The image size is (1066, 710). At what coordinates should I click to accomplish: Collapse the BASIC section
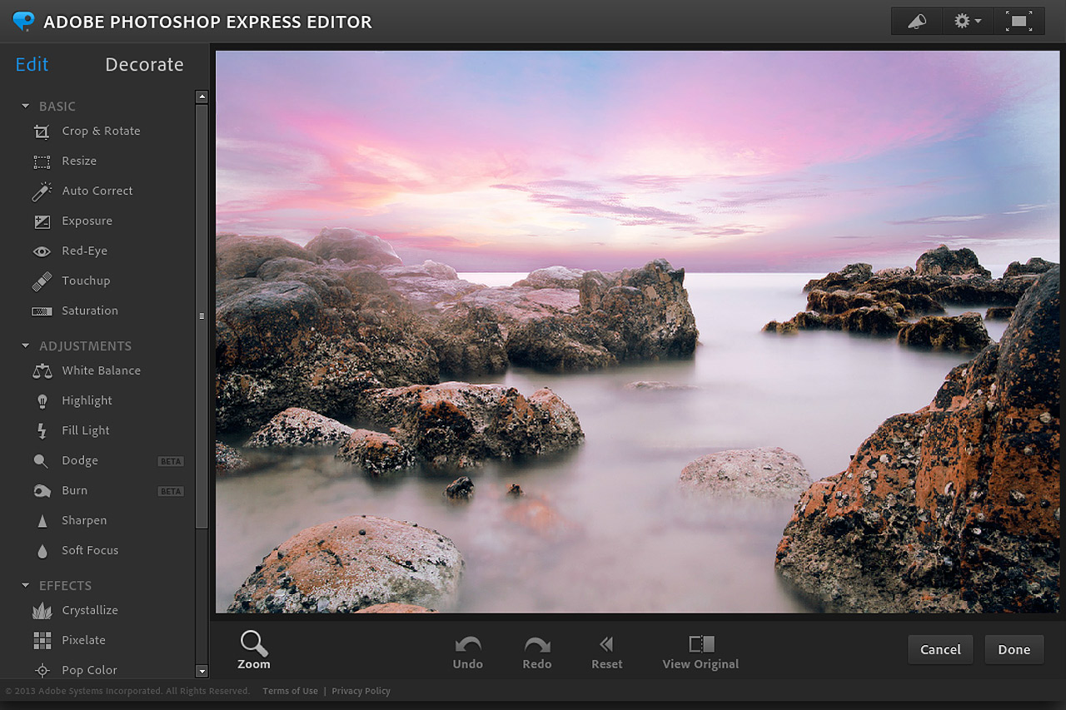click(x=24, y=106)
